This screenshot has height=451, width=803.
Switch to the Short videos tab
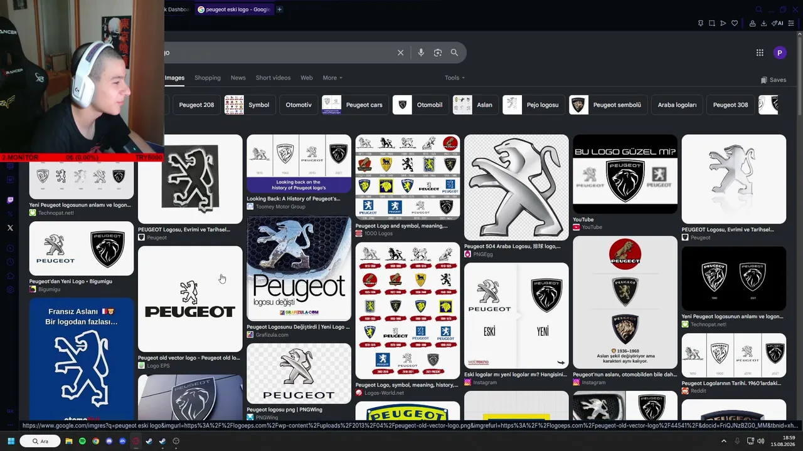point(273,78)
